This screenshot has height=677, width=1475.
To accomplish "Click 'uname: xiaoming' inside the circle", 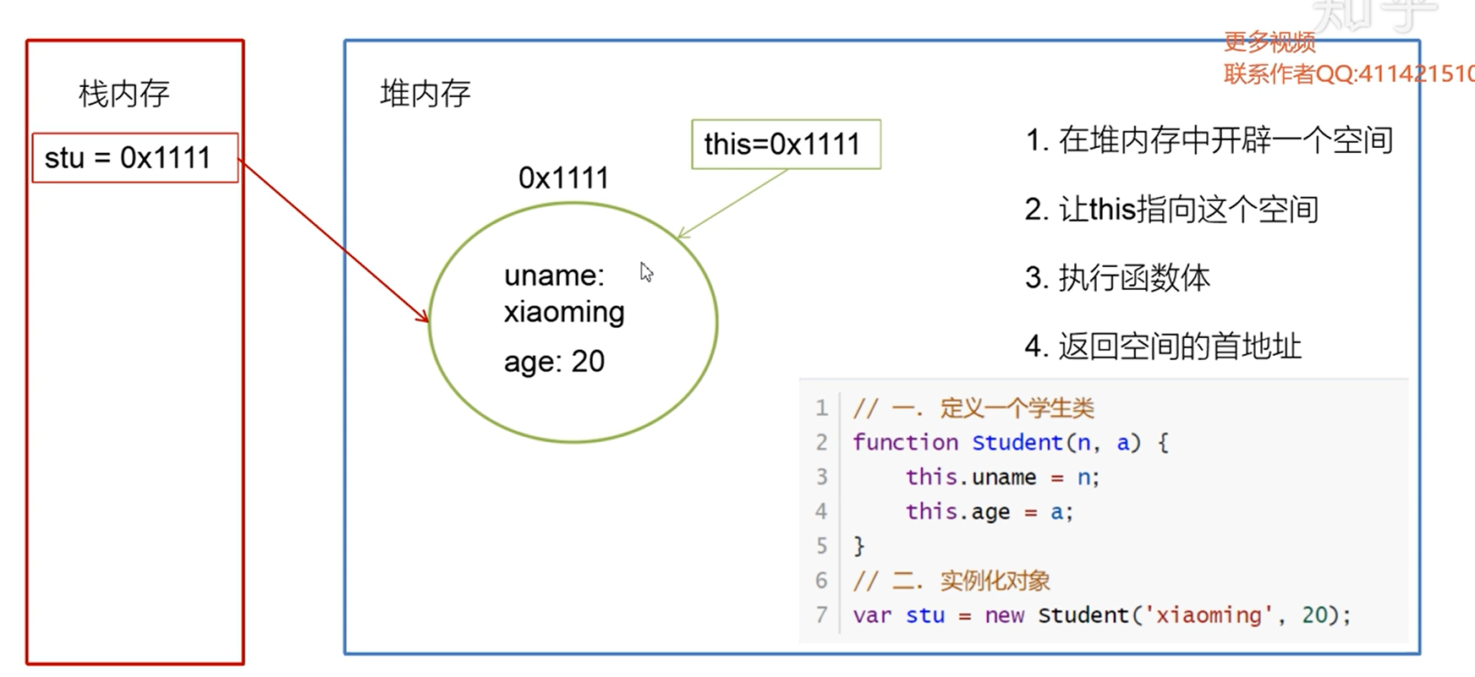I will click(564, 293).
